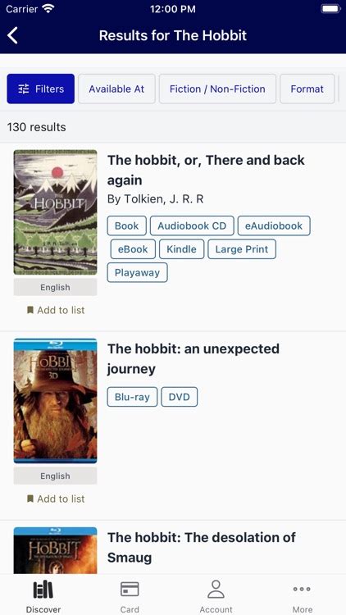Open The Hobbit book cover thumbnail
Viewport: 346px width, 615px height.
pos(55,212)
